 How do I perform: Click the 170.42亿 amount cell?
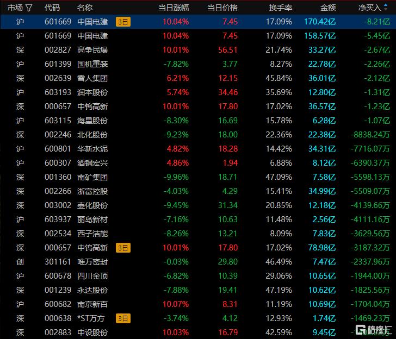click(x=320, y=22)
